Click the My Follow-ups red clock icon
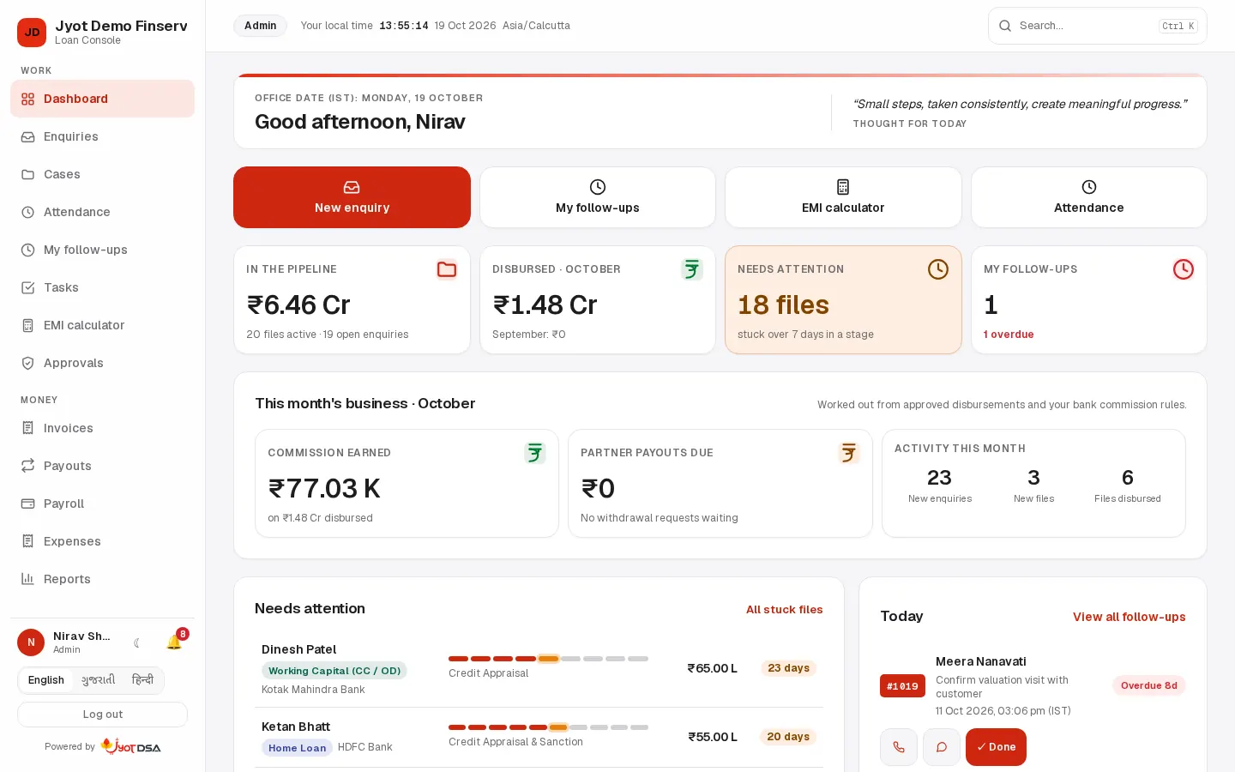This screenshot has width=1235, height=772. [x=1184, y=269]
